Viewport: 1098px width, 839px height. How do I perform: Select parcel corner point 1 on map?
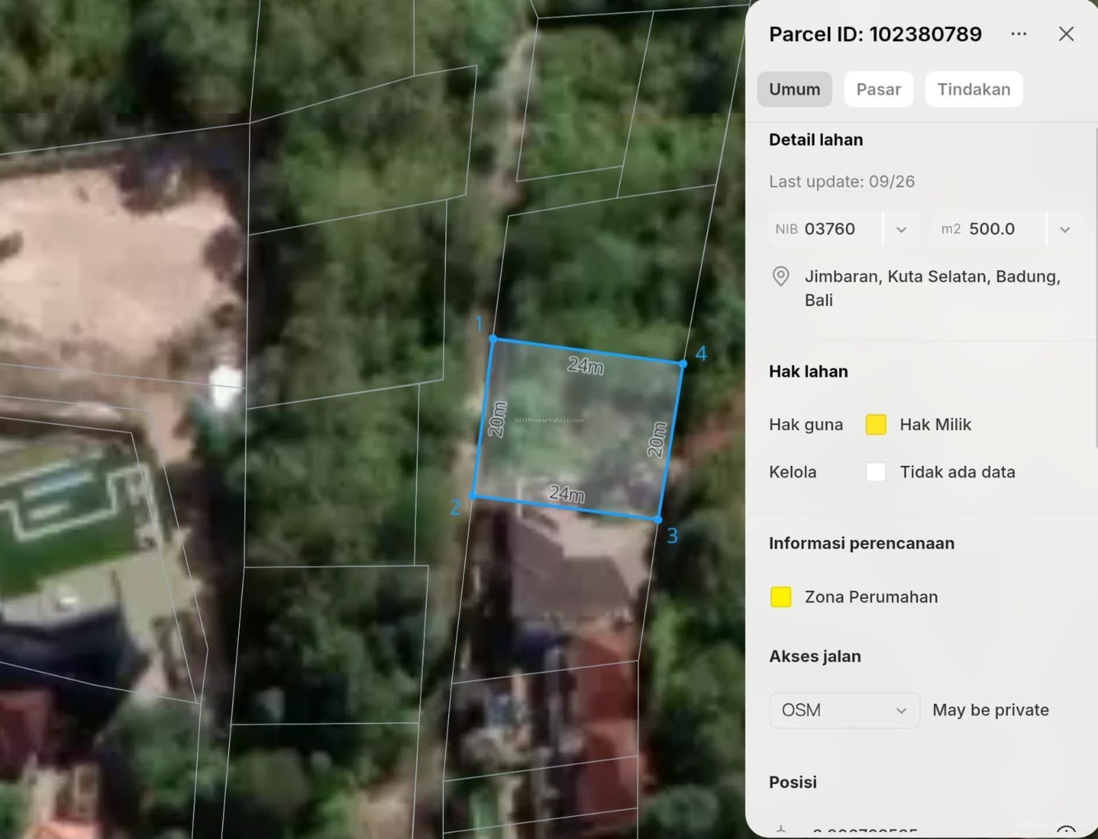(493, 339)
